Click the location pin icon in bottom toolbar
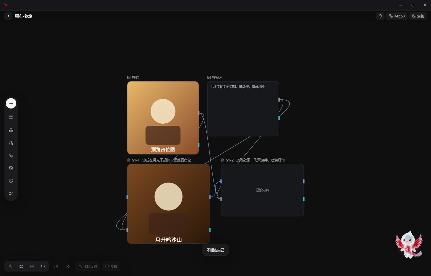 [x=11, y=267]
